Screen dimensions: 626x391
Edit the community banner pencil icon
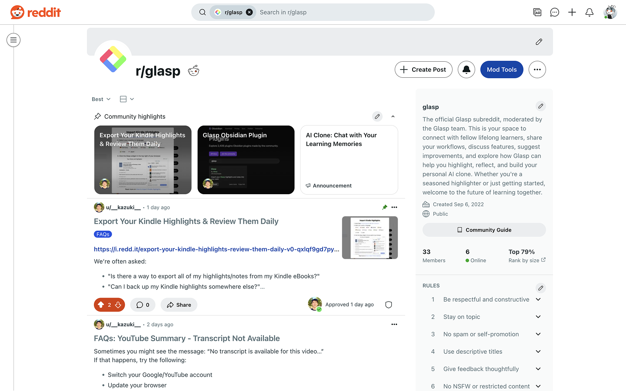[x=539, y=42]
